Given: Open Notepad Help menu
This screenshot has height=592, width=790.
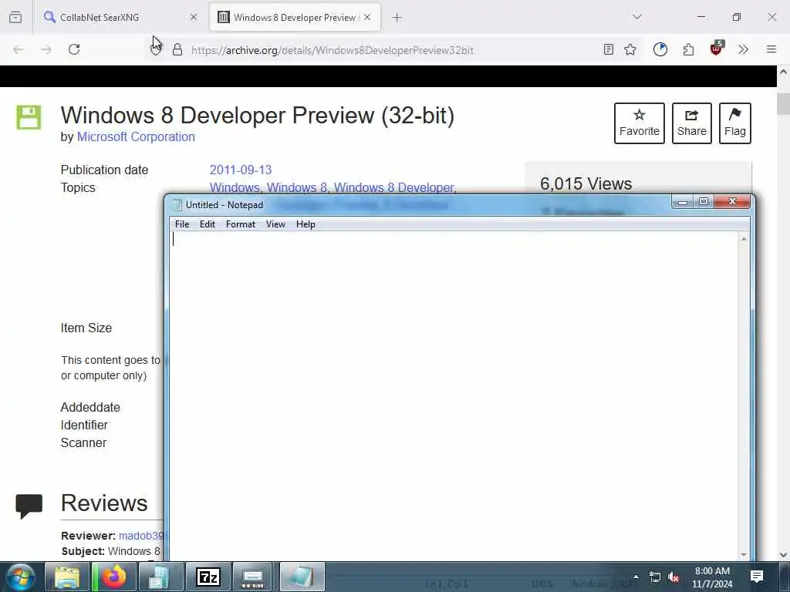Looking at the screenshot, I should tap(306, 224).
